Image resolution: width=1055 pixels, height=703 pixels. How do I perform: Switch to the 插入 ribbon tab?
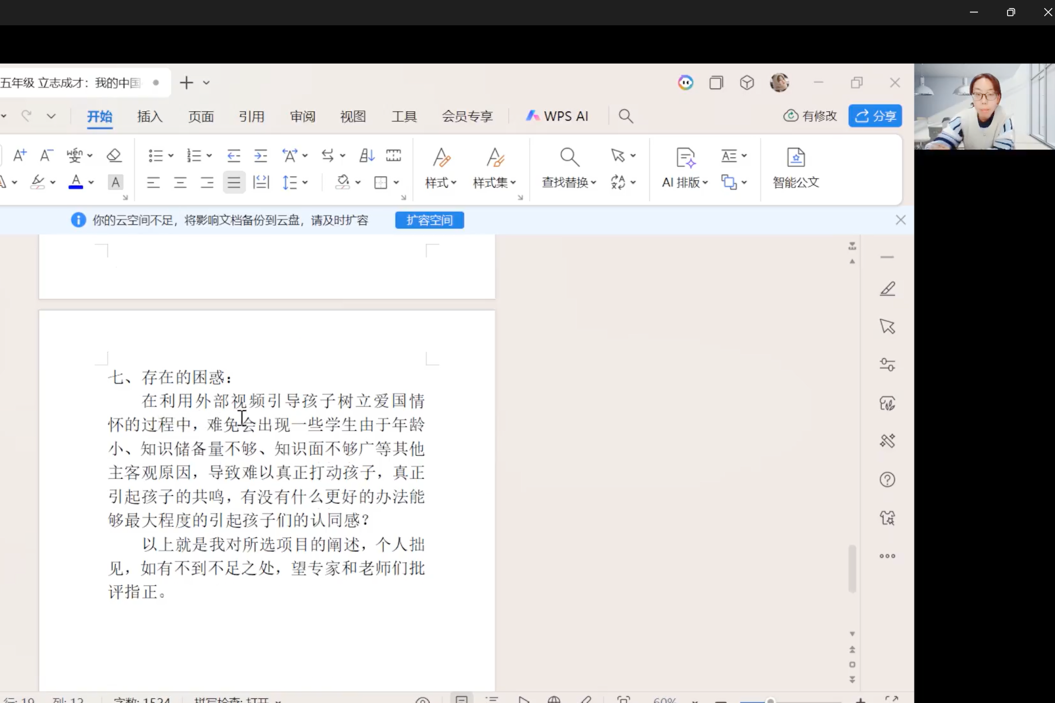149,116
